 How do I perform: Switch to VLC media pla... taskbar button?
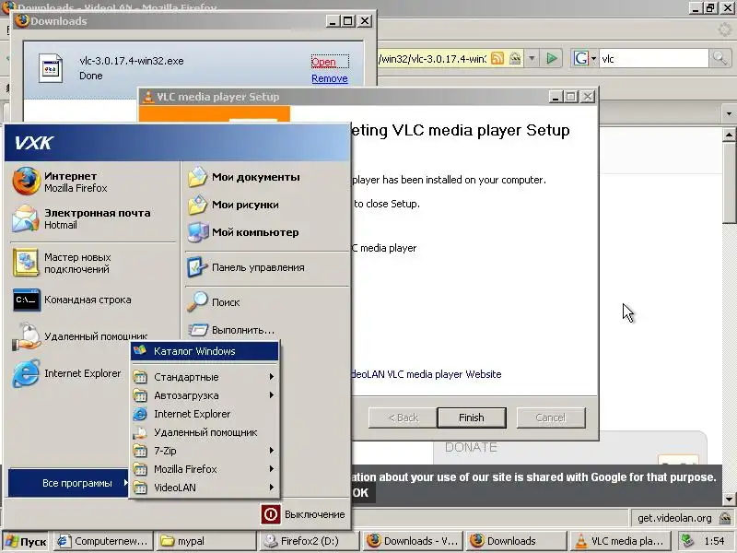(x=619, y=541)
